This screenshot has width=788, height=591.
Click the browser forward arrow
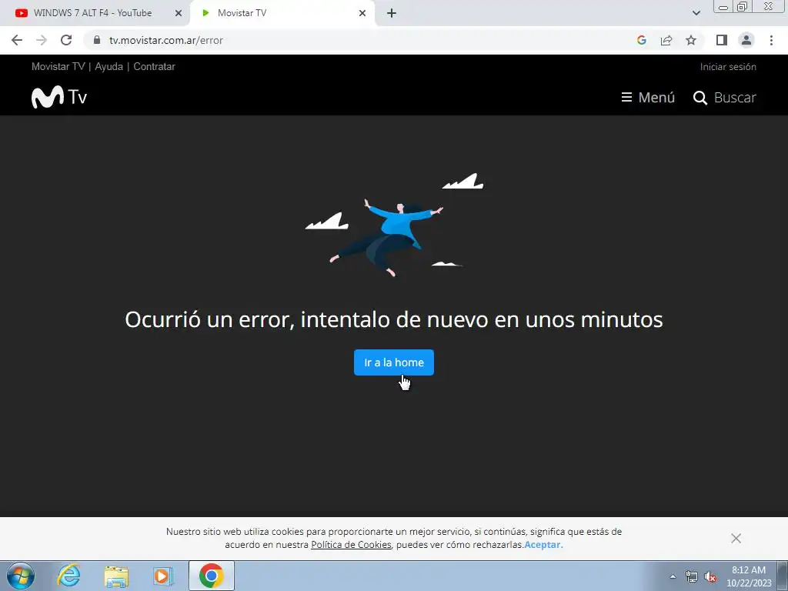pyautogui.click(x=42, y=40)
